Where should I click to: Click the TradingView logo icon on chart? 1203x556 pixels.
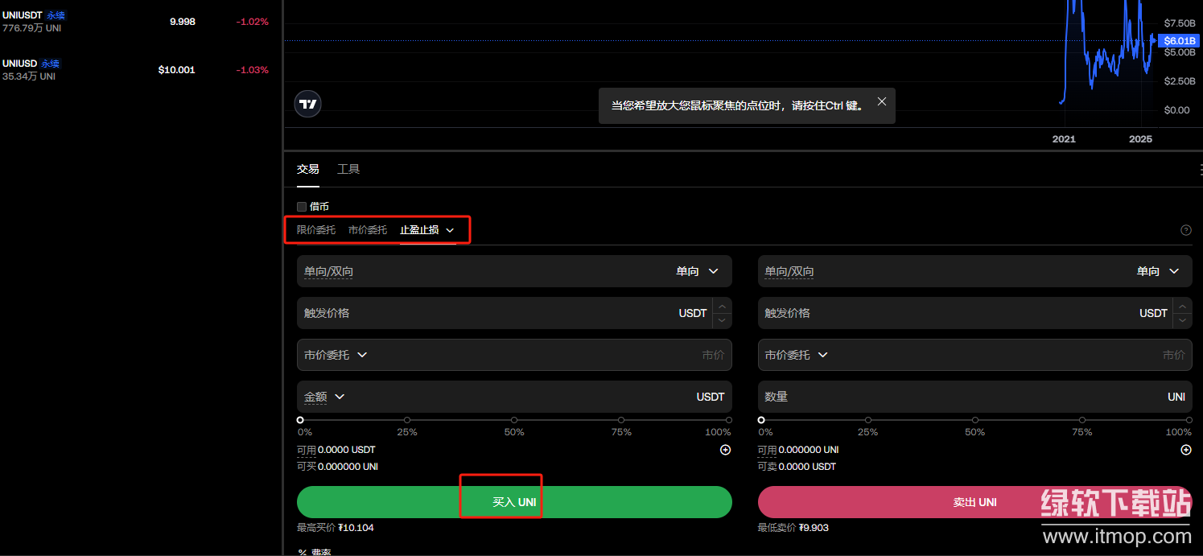(307, 104)
